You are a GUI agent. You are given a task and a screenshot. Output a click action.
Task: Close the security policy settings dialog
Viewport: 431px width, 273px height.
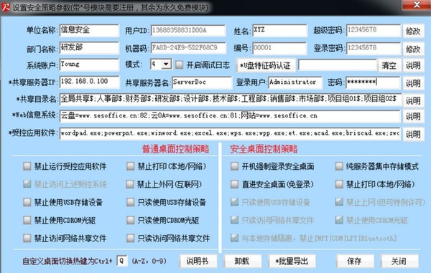[x=417, y=5]
